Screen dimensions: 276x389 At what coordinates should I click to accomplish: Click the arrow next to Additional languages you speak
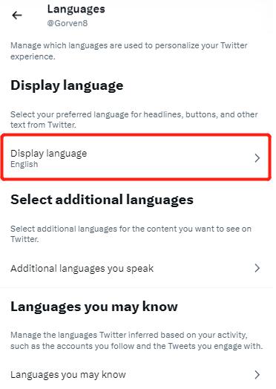257,268
